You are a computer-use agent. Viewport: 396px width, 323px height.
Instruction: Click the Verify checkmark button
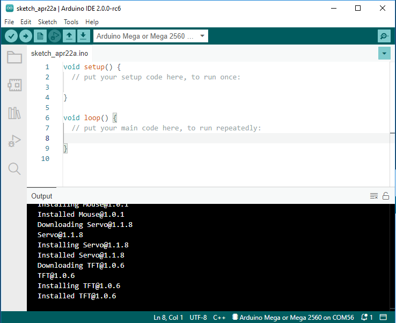11,36
